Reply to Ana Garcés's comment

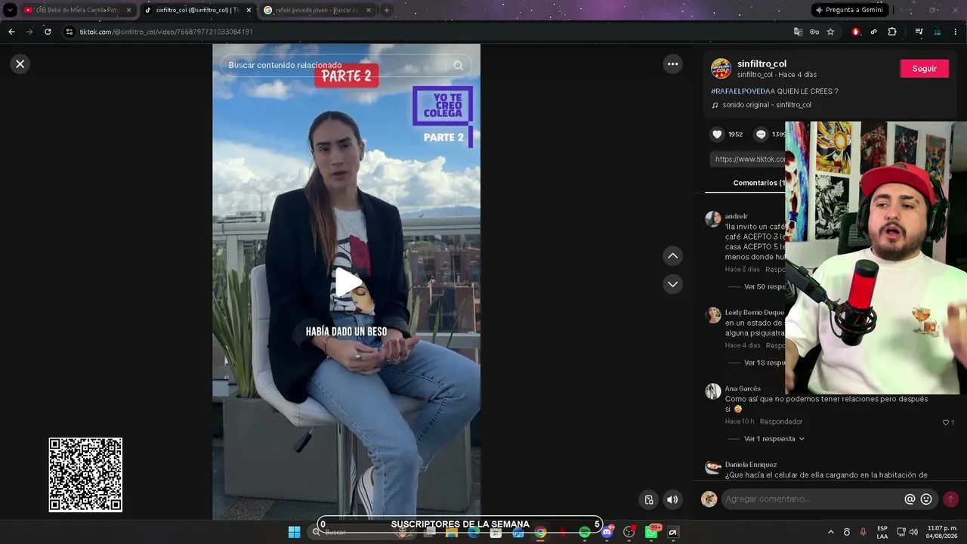pos(781,422)
